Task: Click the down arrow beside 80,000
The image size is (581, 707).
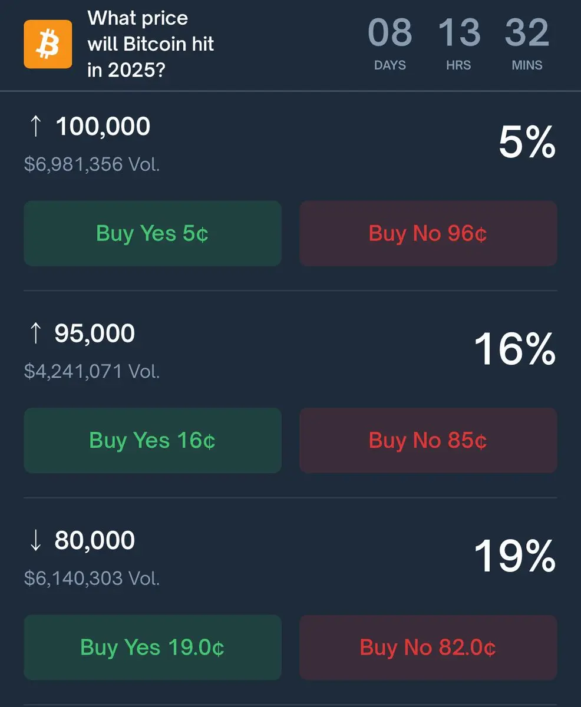Action: point(35,540)
